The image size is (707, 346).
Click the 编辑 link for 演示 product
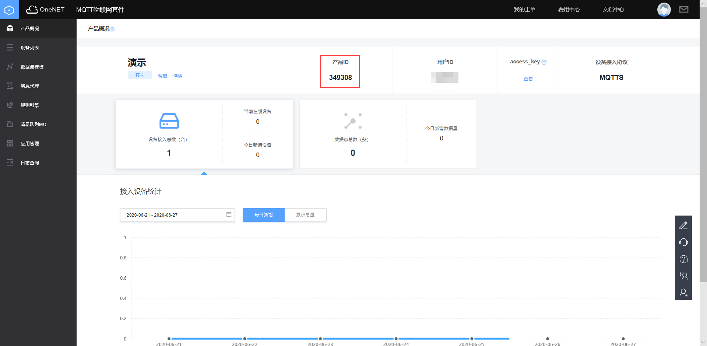[x=162, y=76]
